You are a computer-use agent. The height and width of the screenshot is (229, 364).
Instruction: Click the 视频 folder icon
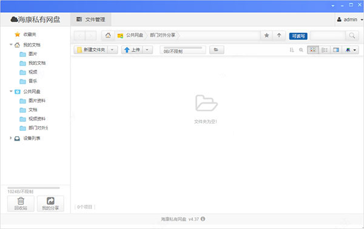[23, 73]
